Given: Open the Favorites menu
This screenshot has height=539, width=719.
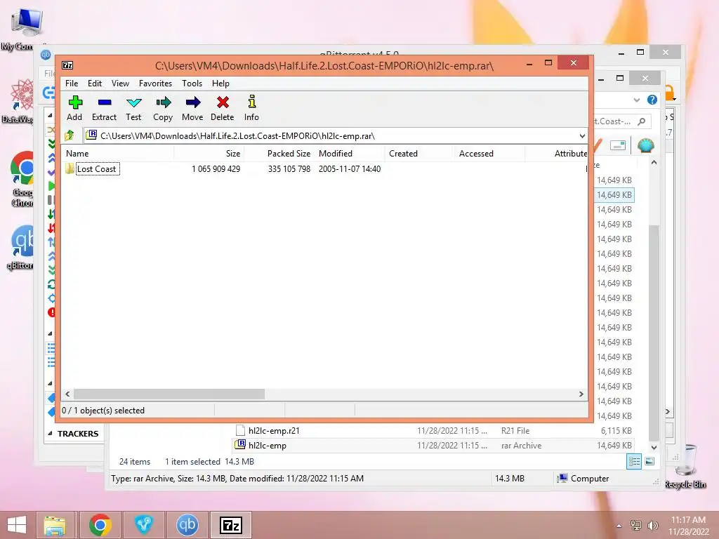Looking at the screenshot, I should click(155, 84).
